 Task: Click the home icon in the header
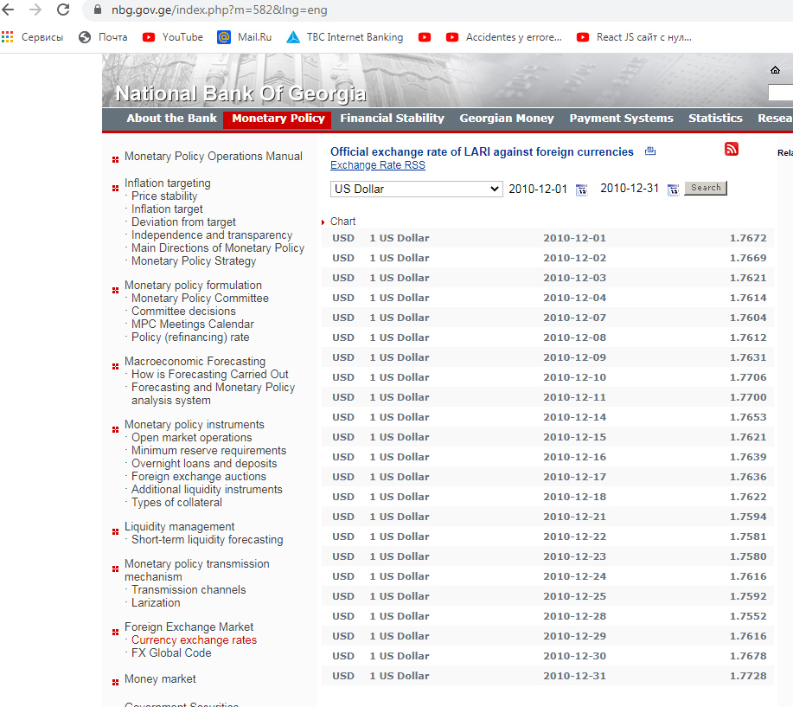click(775, 70)
